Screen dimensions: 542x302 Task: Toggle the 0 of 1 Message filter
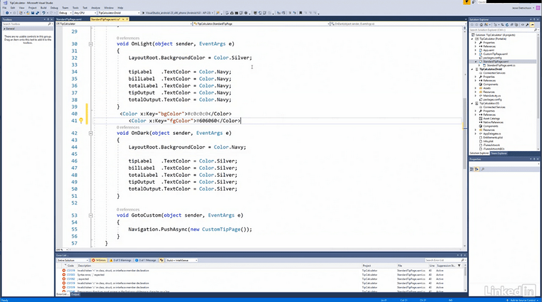145,260
